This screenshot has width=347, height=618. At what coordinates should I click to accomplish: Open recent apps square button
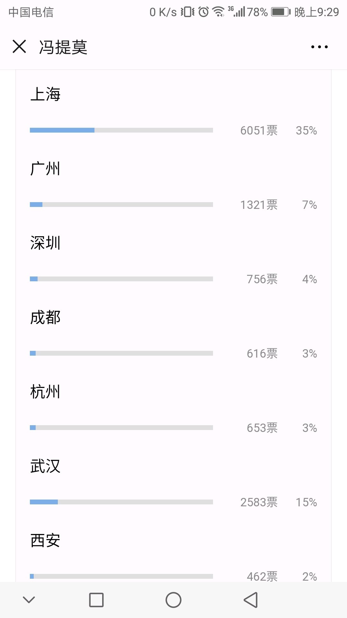click(96, 600)
